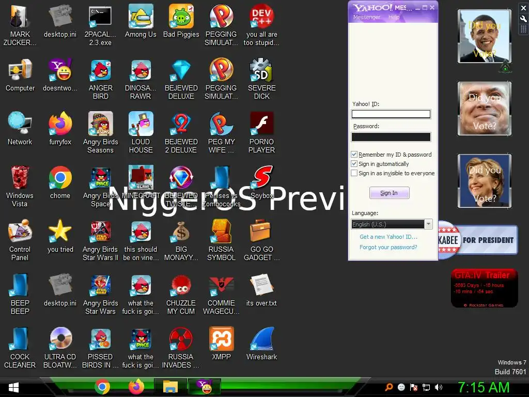
Task: Open the volume speaker tray icon
Action: (x=439, y=387)
